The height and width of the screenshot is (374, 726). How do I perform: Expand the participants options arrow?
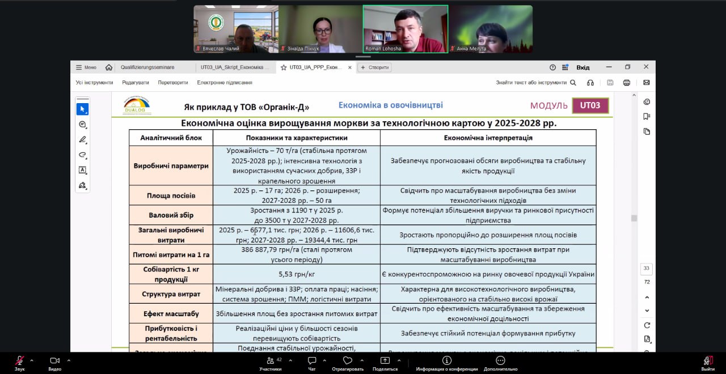pos(290,360)
